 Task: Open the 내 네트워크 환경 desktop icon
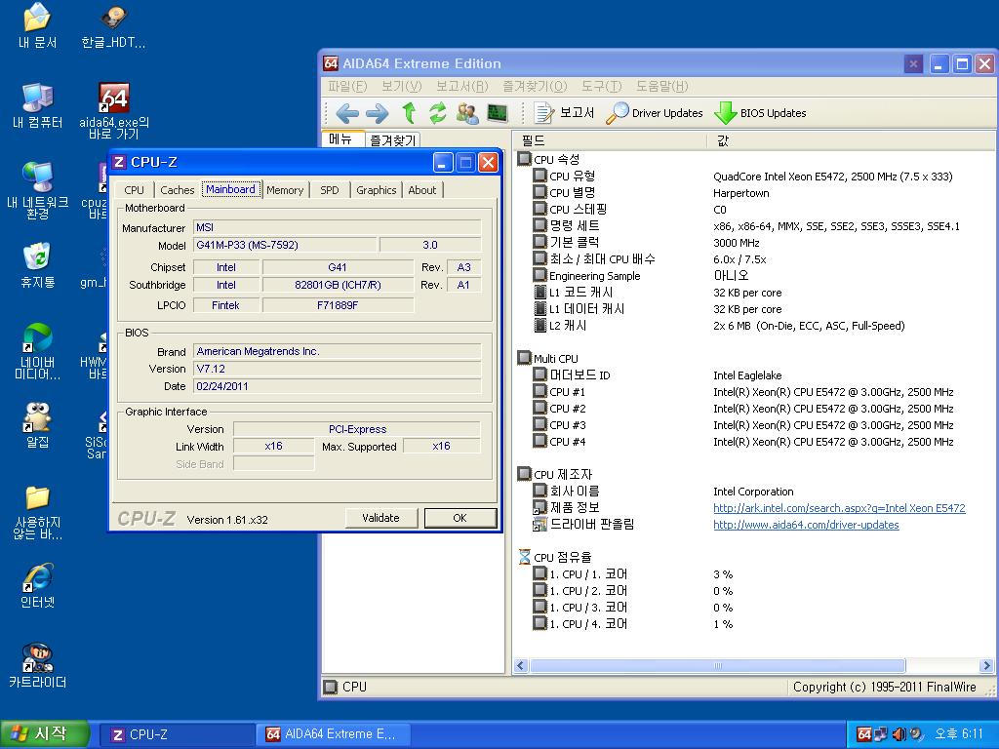(38, 190)
